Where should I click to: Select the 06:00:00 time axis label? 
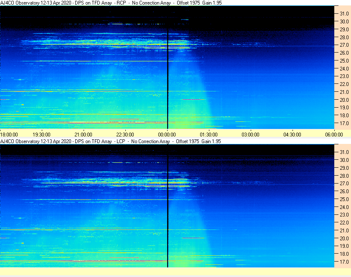(334, 135)
